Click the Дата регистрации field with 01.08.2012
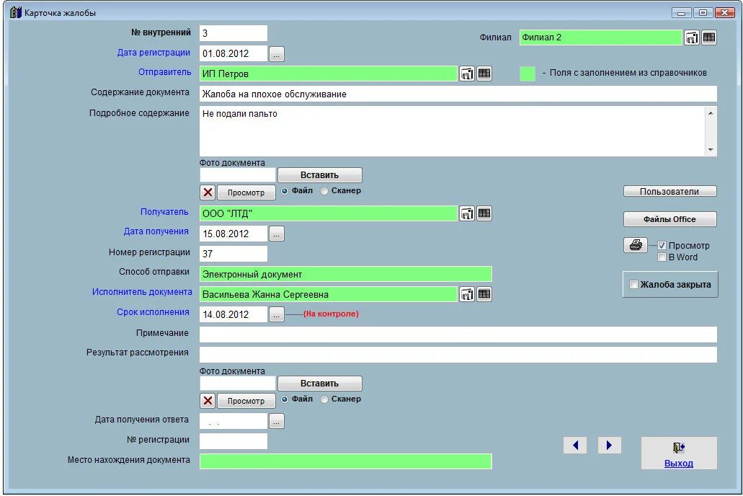The height and width of the screenshot is (496, 743). click(233, 53)
